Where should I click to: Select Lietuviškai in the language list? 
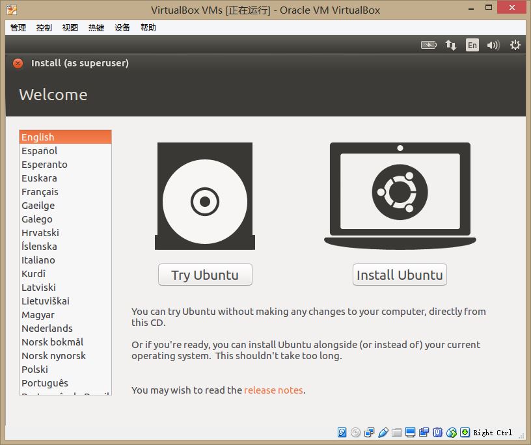pyautogui.click(x=65, y=301)
